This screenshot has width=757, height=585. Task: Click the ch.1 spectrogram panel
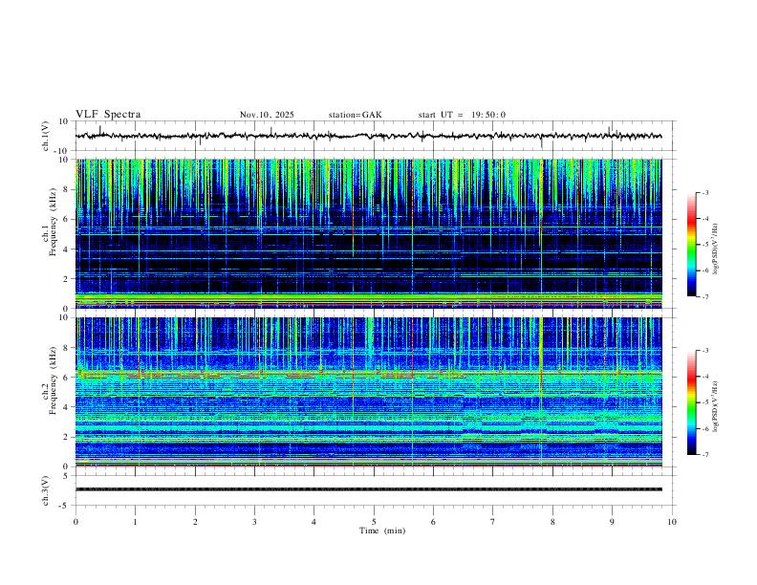pos(368,233)
